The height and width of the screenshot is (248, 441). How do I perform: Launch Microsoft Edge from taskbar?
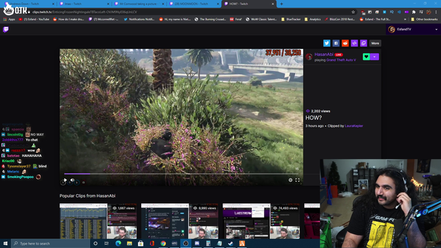click(118, 243)
